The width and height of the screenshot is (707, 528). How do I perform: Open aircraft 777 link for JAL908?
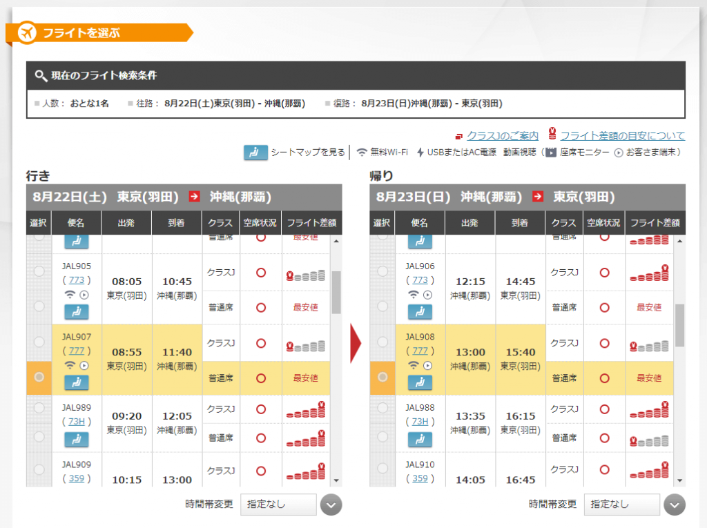click(420, 351)
